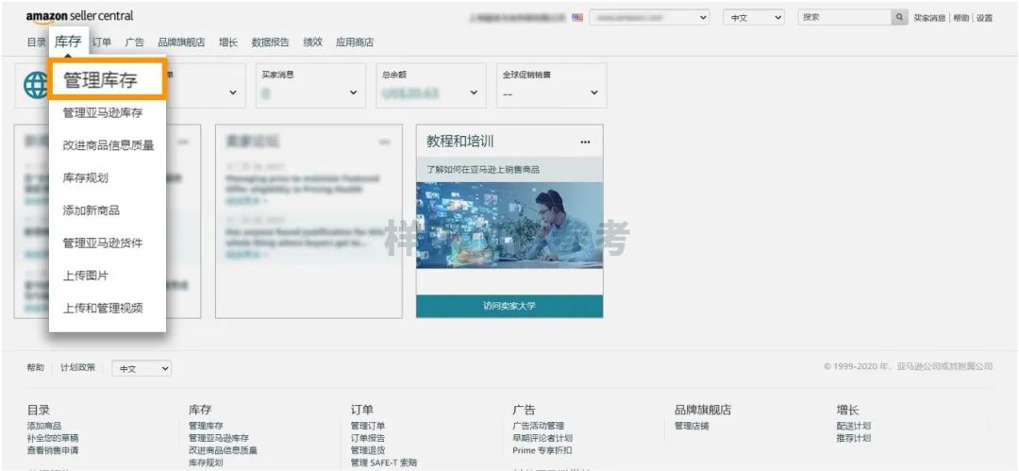Open the marketplace selector dropdown in header
This screenshot has height=471, width=1019.
pos(649,18)
